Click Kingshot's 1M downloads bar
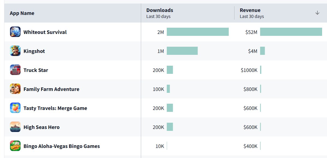This screenshot has width=327, height=158. tap(182, 51)
